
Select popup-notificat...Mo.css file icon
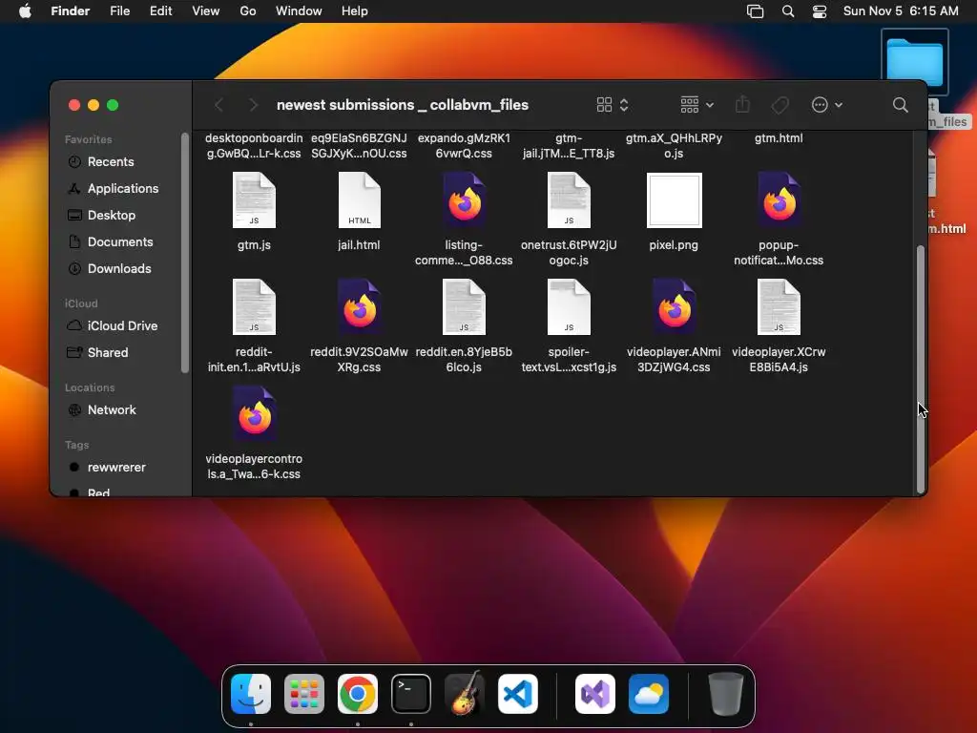(x=779, y=200)
